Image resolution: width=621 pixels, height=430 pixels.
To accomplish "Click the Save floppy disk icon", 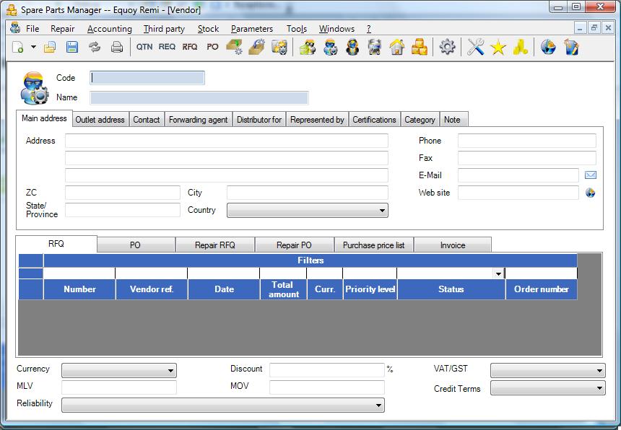I will [x=72, y=48].
